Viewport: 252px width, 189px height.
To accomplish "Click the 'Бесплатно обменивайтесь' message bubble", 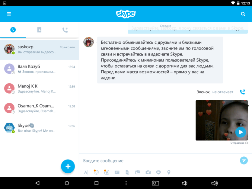I will pyautogui.click(x=160, y=60).
